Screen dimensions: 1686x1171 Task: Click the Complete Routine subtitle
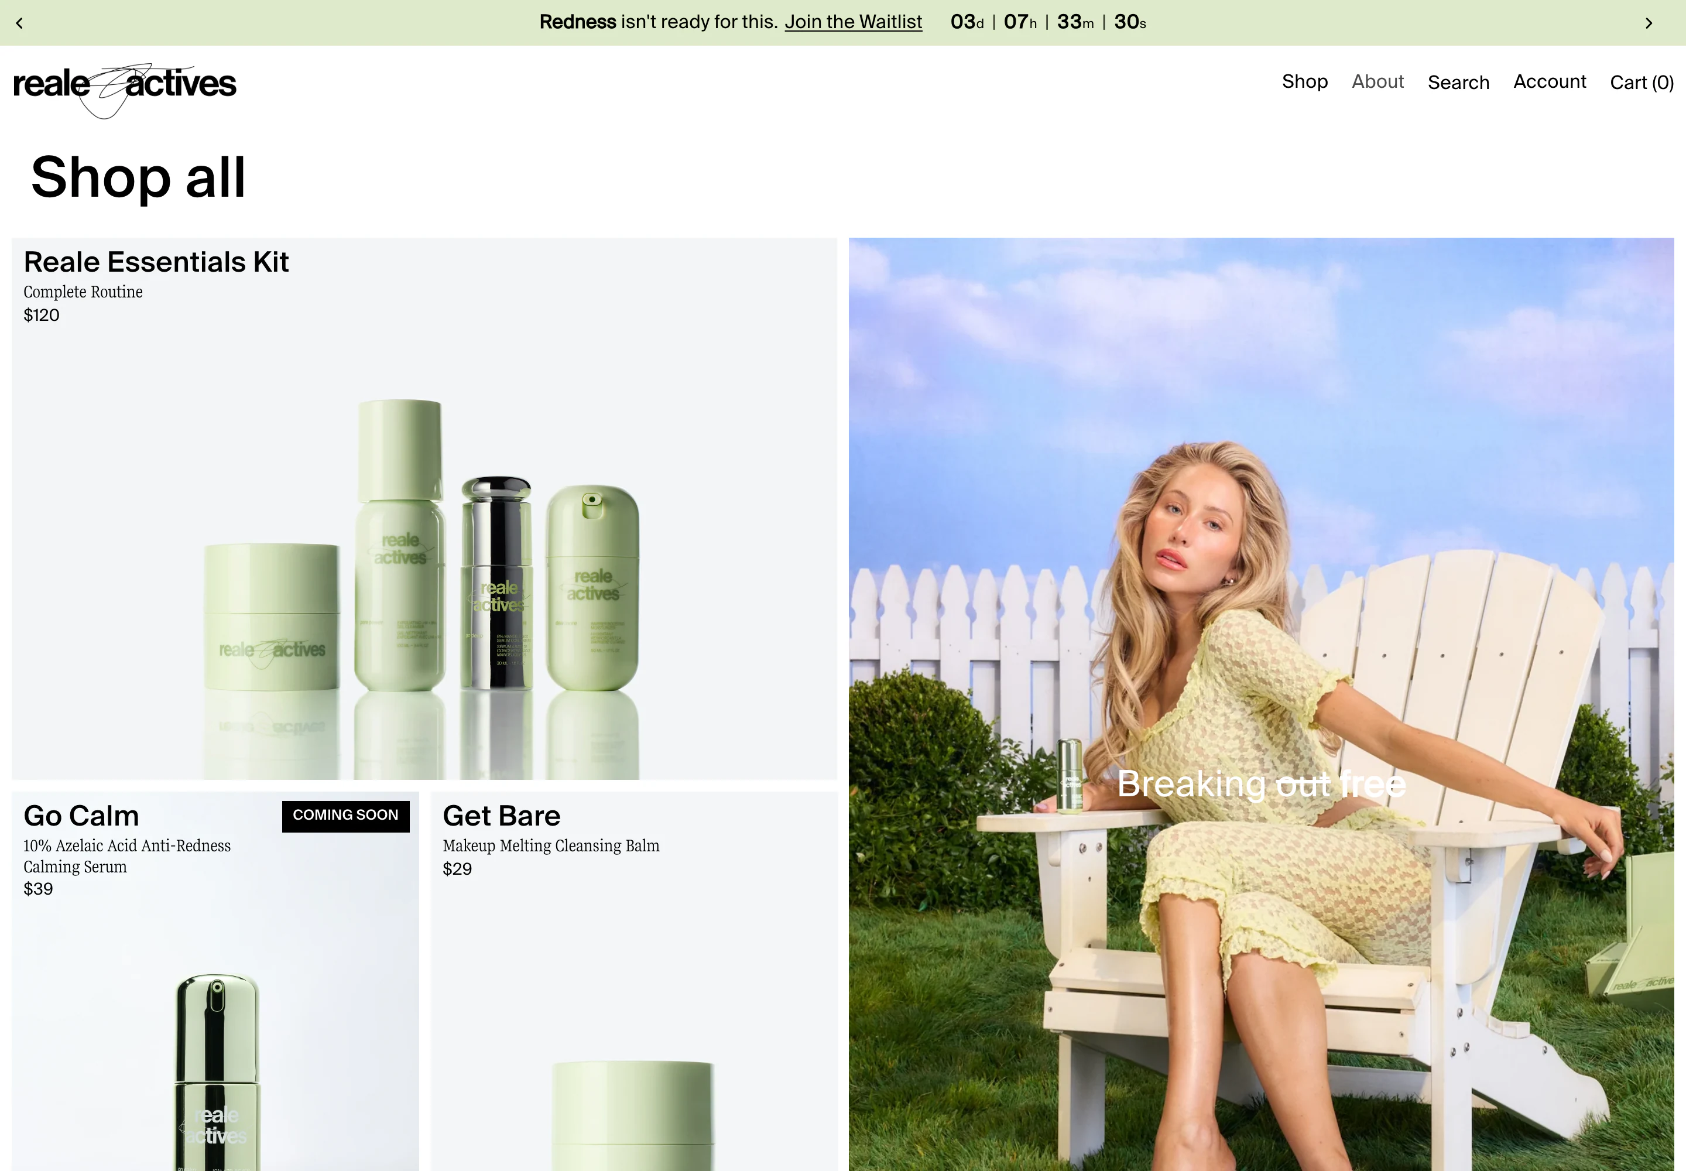[83, 292]
